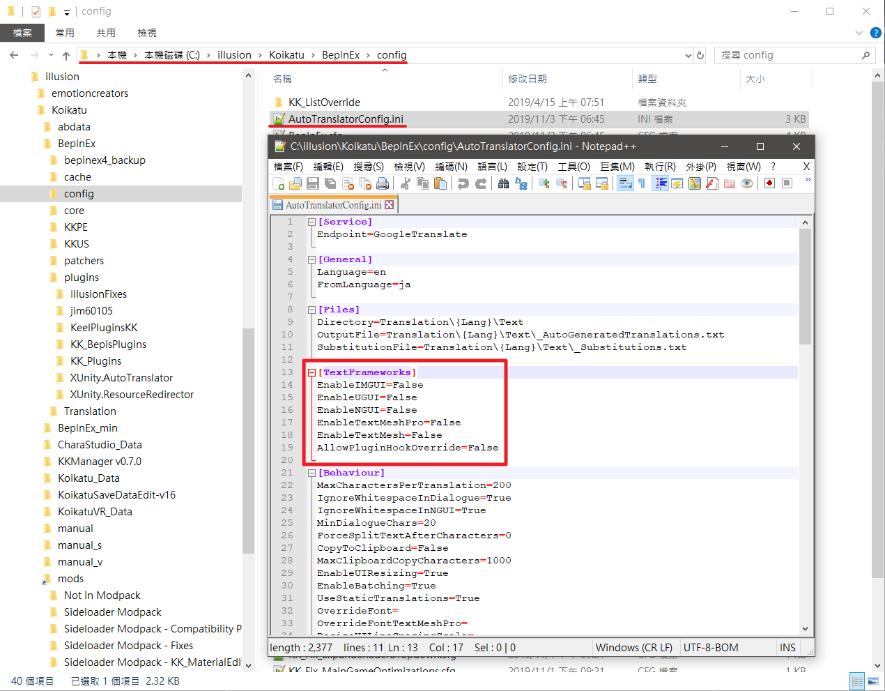Open the Function List toolbar icon
The image size is (885, 691).
712,183
